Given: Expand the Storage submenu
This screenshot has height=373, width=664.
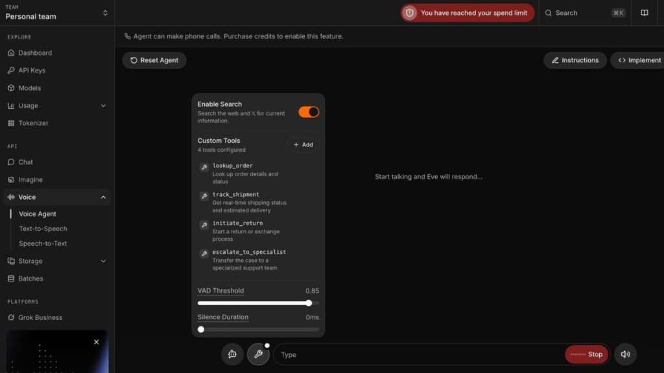Looking at the screenshot, I should [x=103, y=261].
